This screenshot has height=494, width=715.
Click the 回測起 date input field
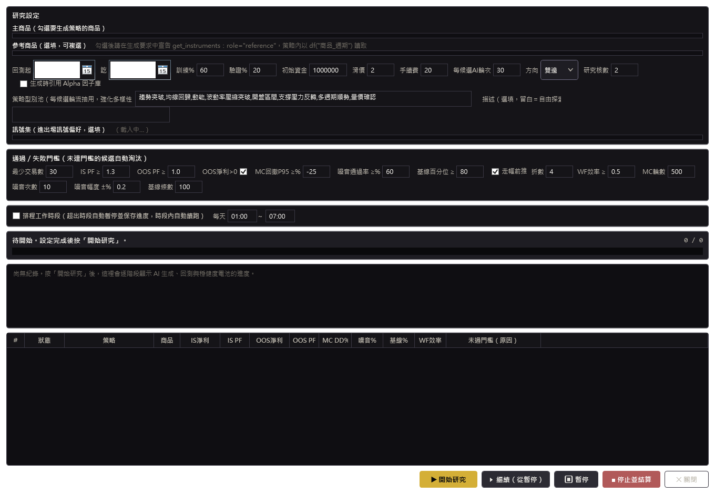[x=57, y=70]
